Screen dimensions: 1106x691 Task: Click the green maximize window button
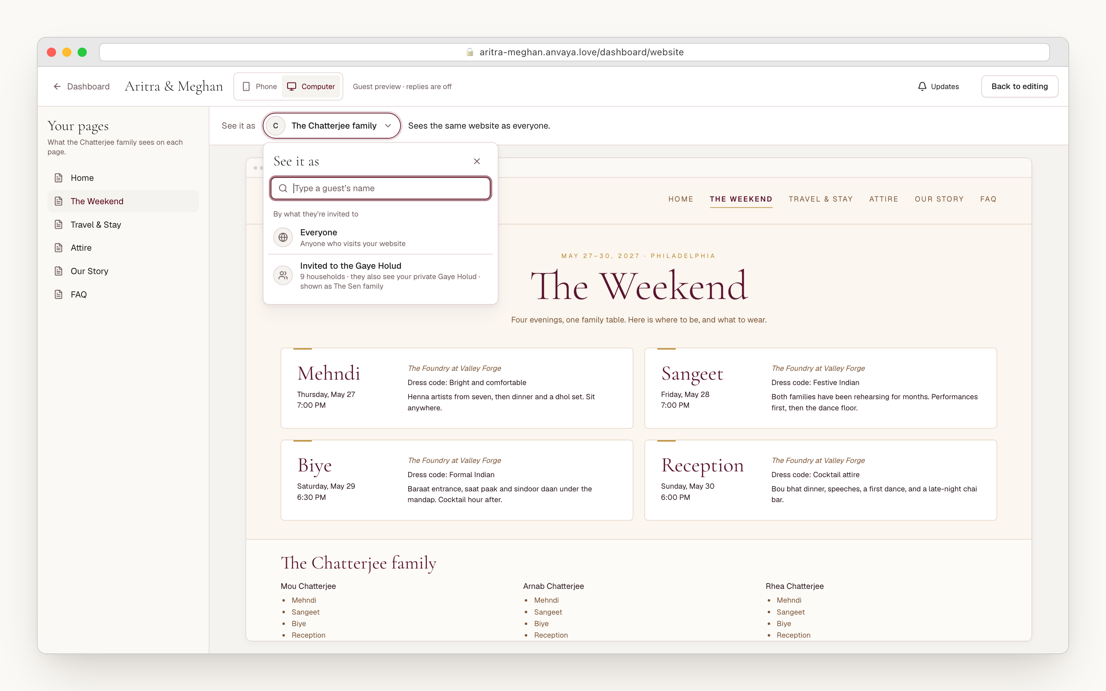[82, 52]
